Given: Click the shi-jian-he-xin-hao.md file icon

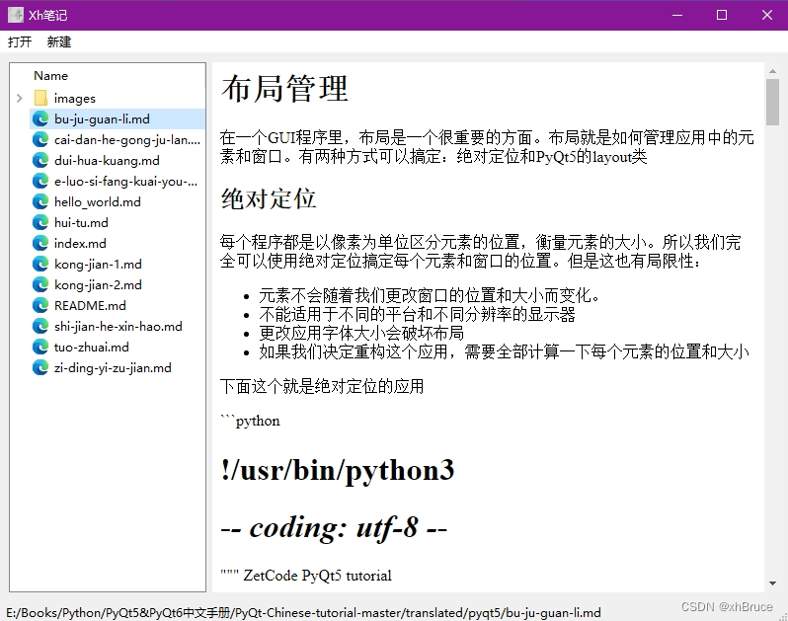Looking at the screenshot, I should tap(40, 326).
